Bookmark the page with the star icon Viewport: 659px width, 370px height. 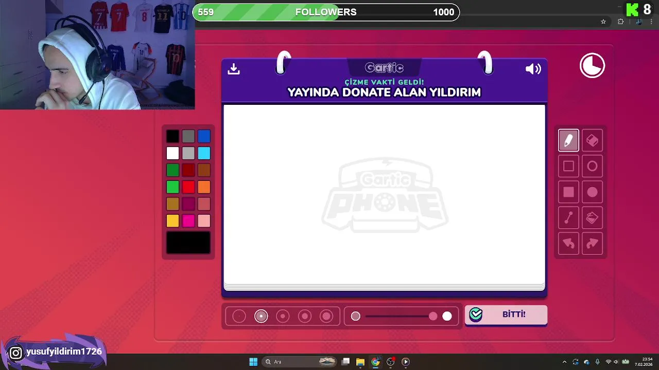click(x=603, y=22)
